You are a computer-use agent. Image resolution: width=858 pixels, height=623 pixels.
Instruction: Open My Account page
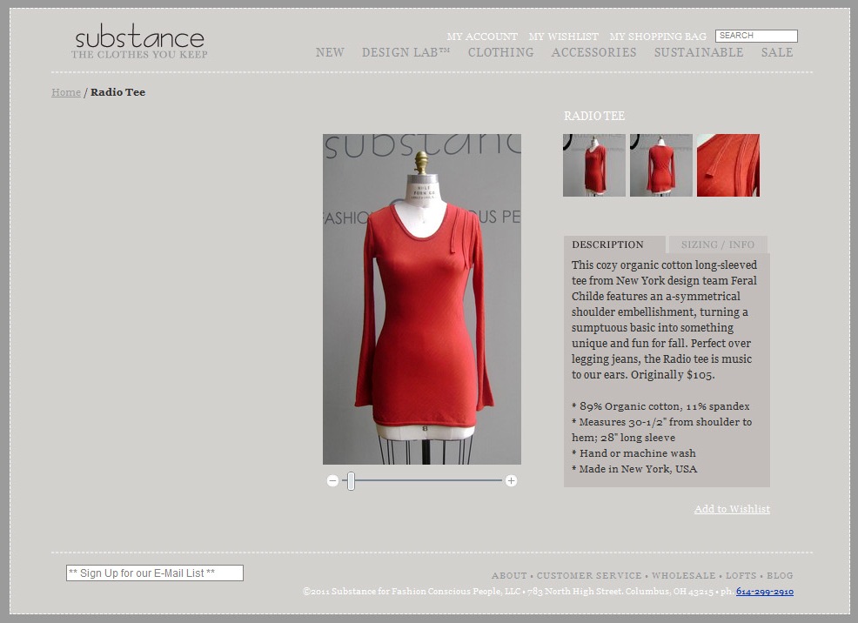tap(482, 37)
